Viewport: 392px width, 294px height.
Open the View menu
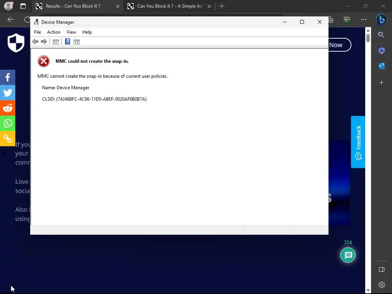coord(71,32)
